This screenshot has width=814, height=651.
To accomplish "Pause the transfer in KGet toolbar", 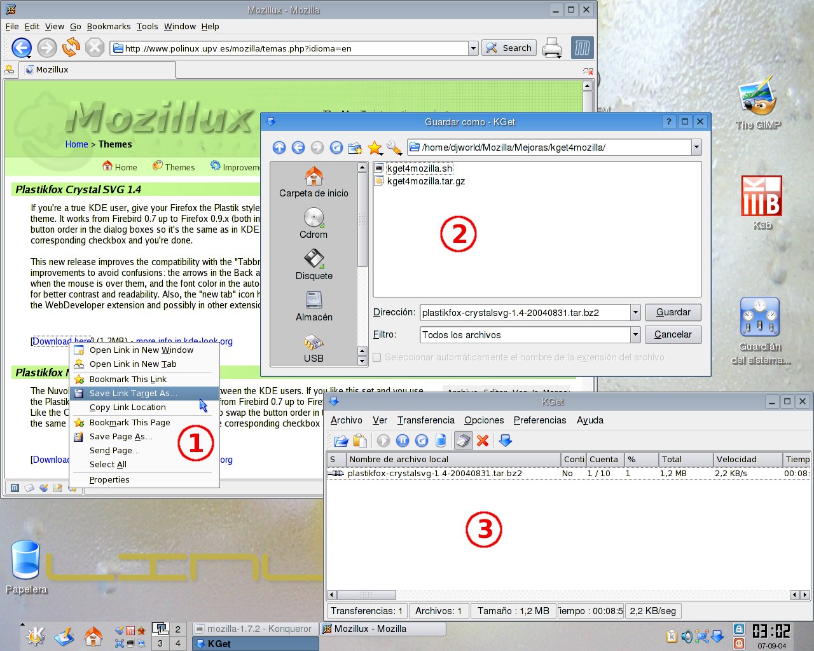I will pyautogui.click(x=403, y=441).
